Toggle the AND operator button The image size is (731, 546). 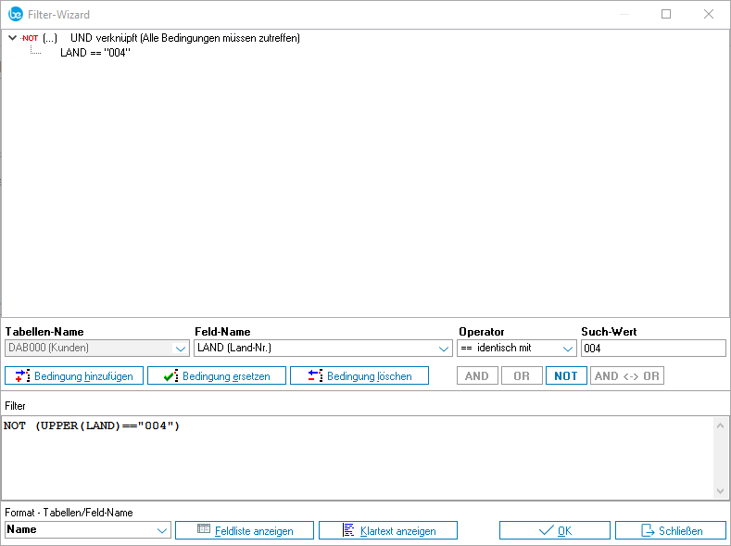pyautogui.click(x=476, y=376)
